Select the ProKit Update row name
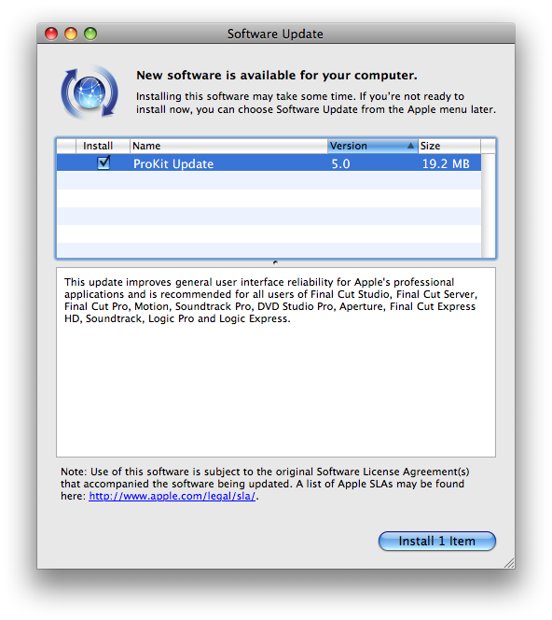Image resolution: width=552 pixels, height=620 pixels. [173, 163]
